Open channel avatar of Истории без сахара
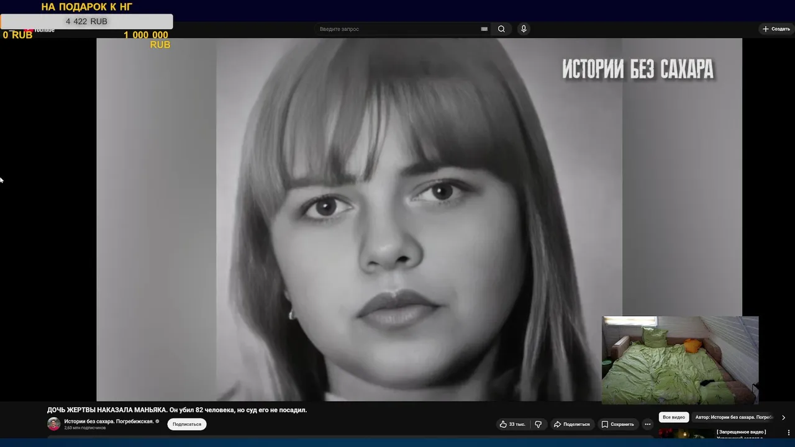This screenshot has width=795, height=447. point(54,424)
